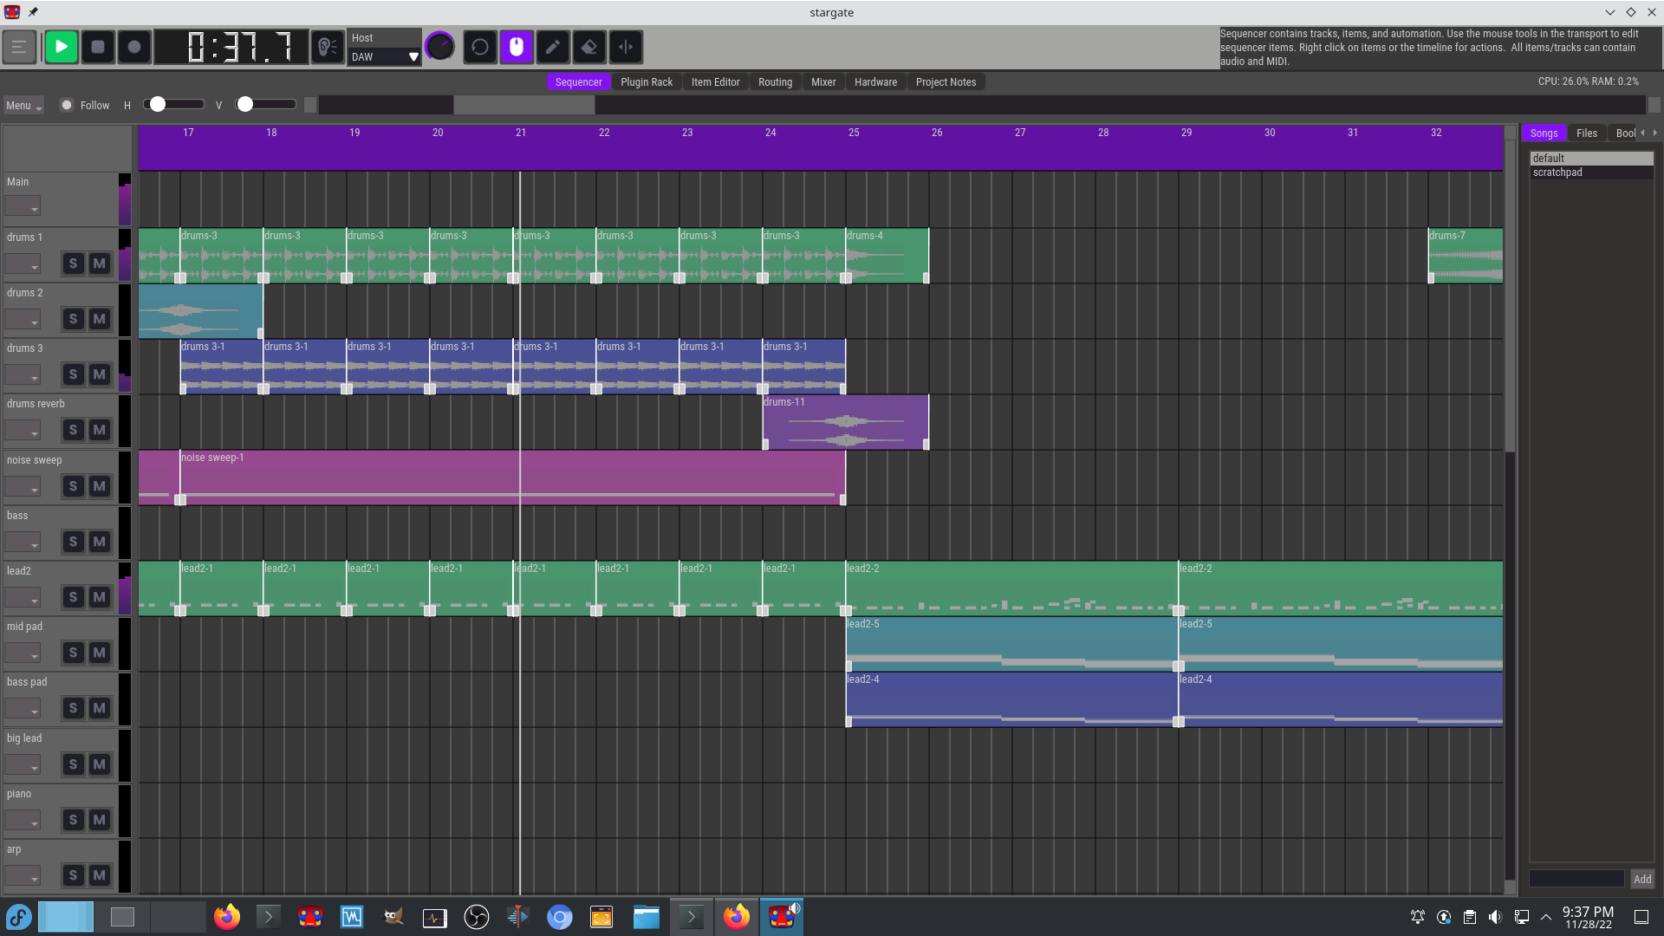The width and height of the screenshot is (1664, 936).
Task: Solo the drums 1 track
Action: (73, 263)
